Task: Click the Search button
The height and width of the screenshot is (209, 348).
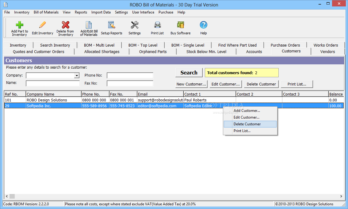Action: tap(189, 73)
